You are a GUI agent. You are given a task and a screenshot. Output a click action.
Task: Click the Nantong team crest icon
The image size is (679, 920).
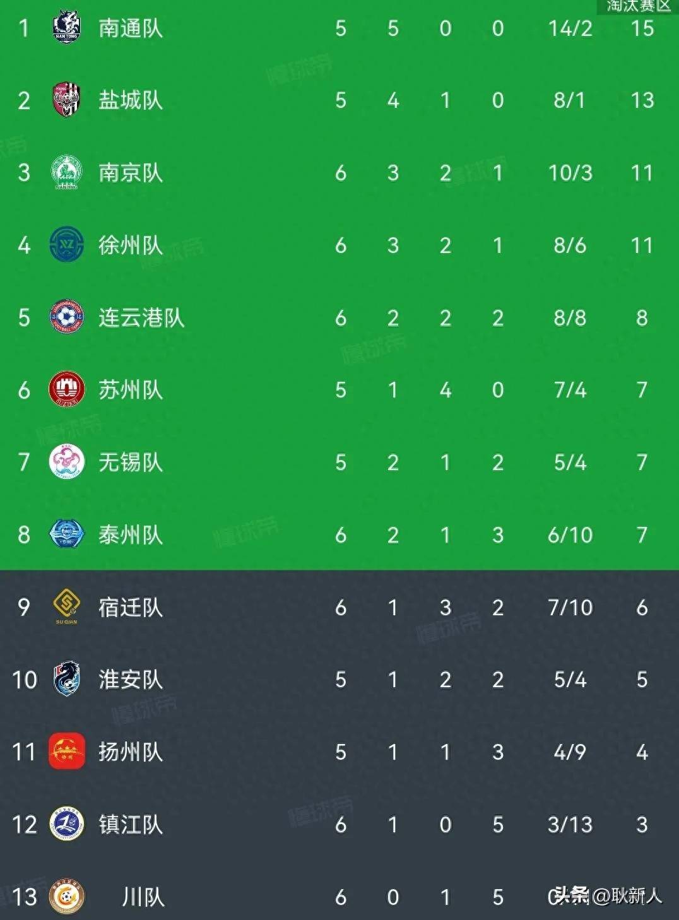(66, 27)
